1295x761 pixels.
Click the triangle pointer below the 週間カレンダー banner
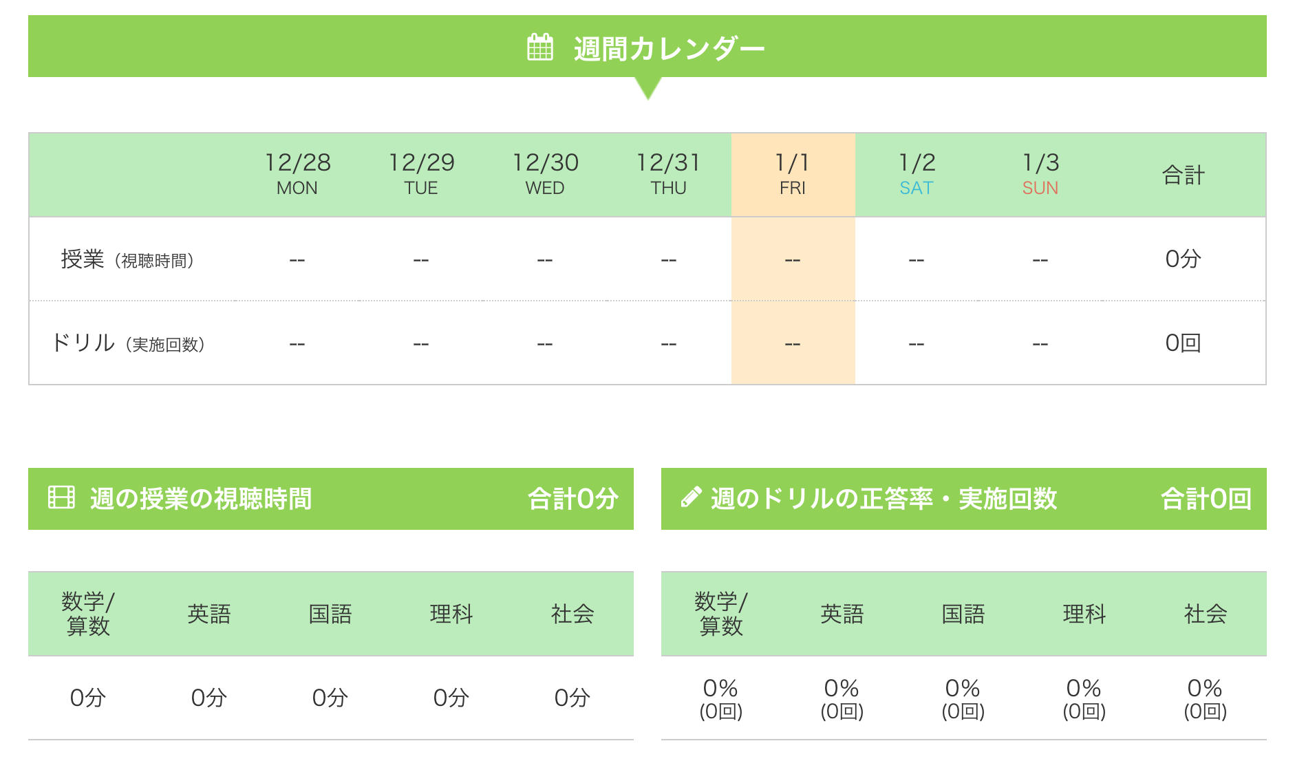(647, 88)
